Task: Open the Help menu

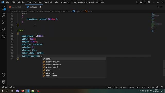Action: [56, 2]
